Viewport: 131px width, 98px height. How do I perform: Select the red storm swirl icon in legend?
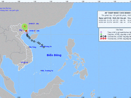click(x=101, y=39)
